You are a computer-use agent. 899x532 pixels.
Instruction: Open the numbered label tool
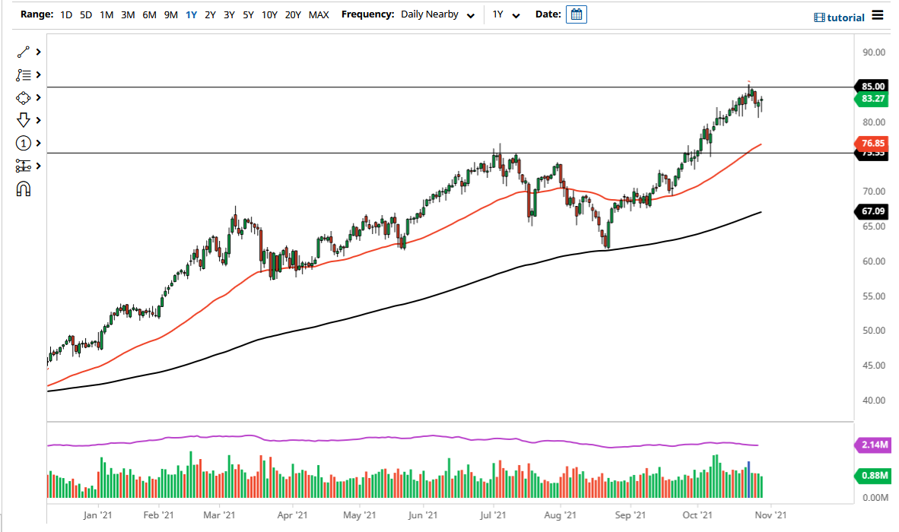(x=24, y=143)
